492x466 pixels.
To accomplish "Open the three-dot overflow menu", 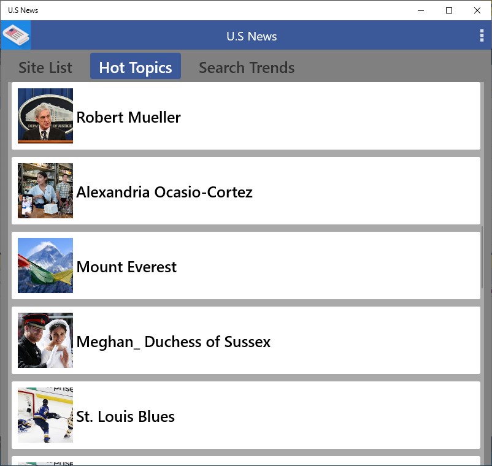I will [x=482, y=36].
